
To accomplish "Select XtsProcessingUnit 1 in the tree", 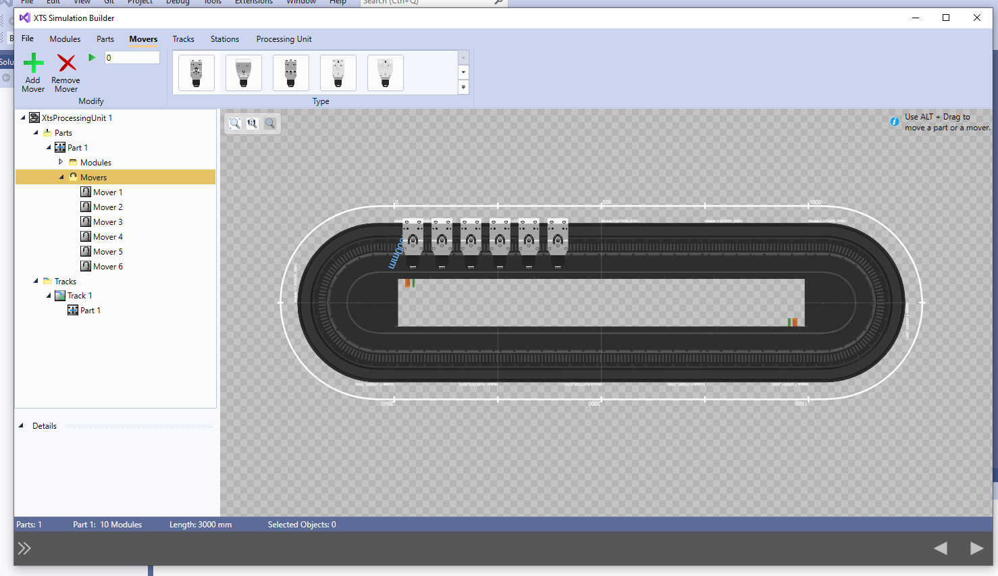I will click(x=77, y=118).
